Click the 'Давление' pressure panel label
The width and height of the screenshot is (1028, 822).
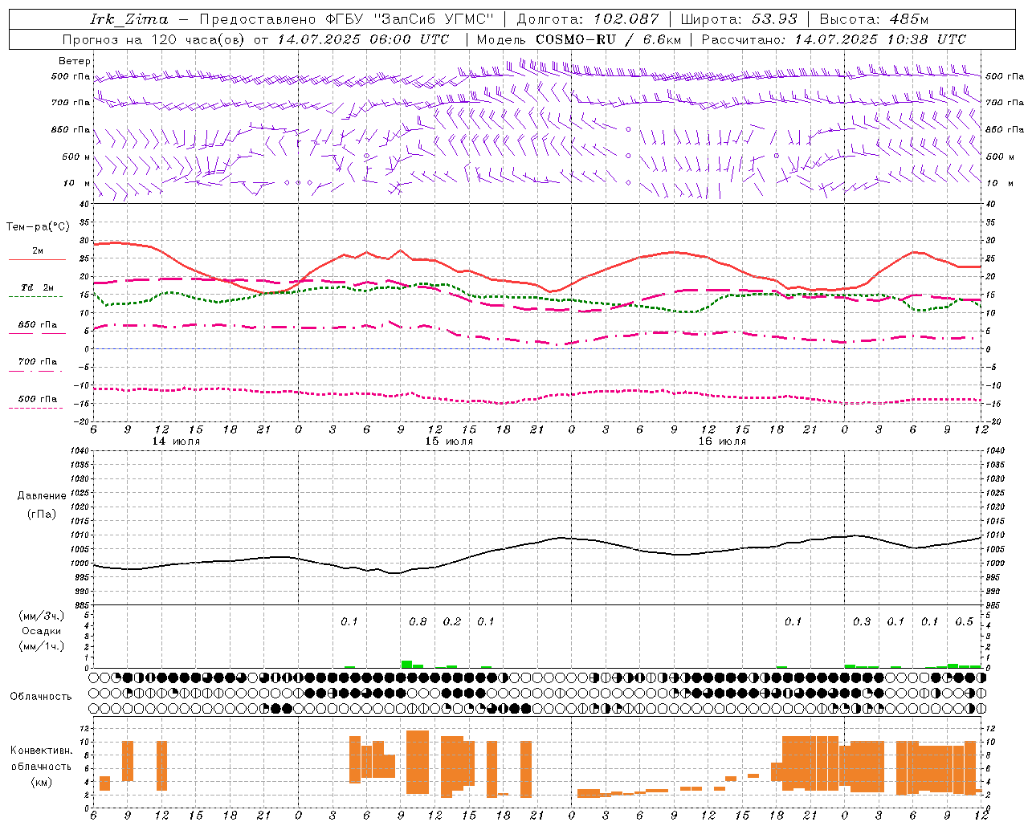[x=42, y=496]
